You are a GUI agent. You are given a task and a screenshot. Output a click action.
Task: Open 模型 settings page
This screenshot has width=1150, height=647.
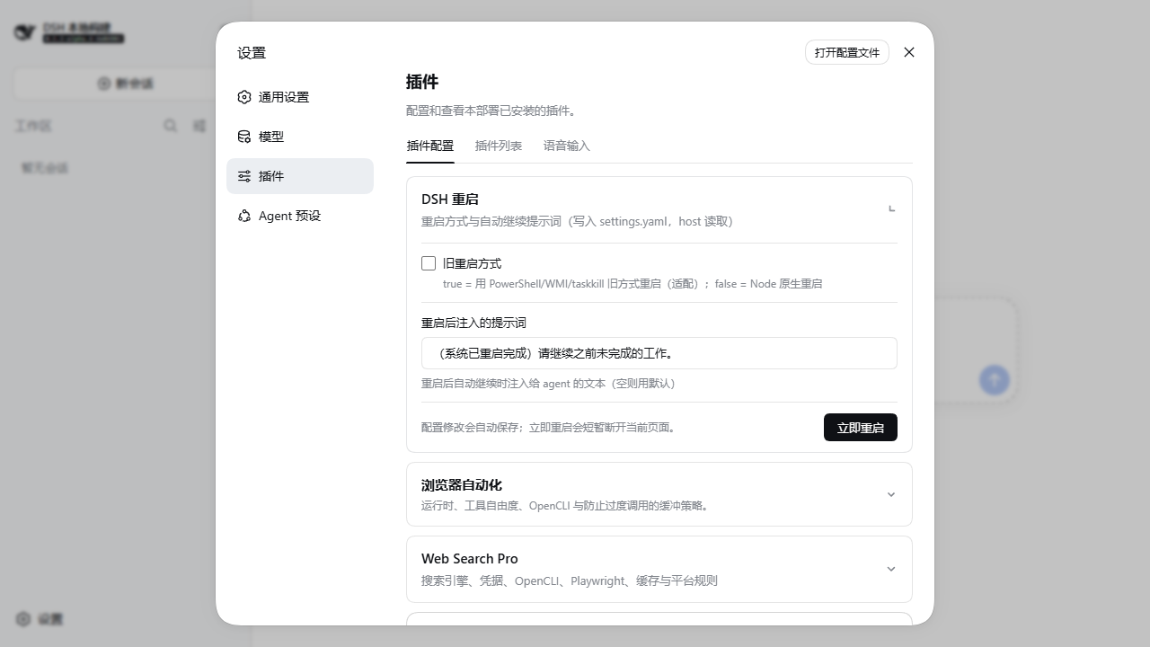[300, 137]
